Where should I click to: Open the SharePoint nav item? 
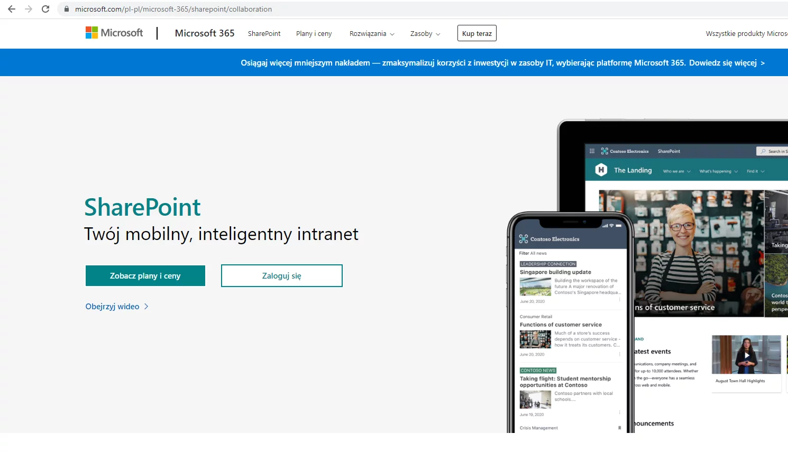point(264,34)
